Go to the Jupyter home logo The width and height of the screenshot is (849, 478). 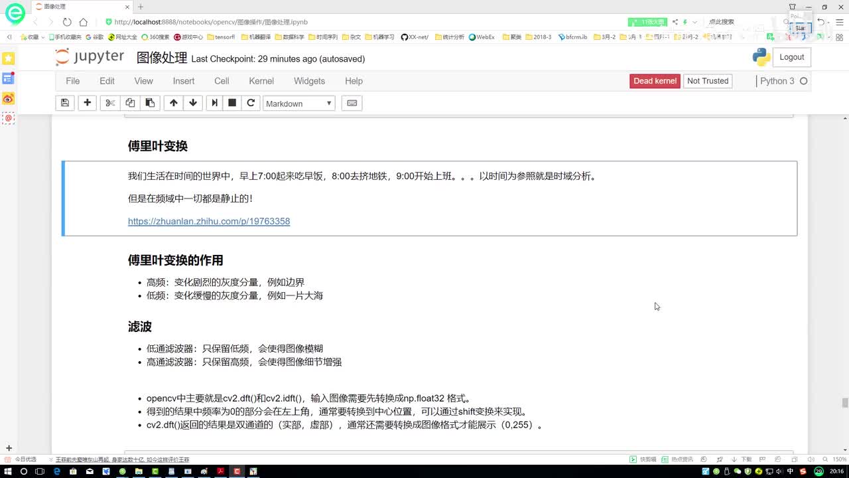90,57
